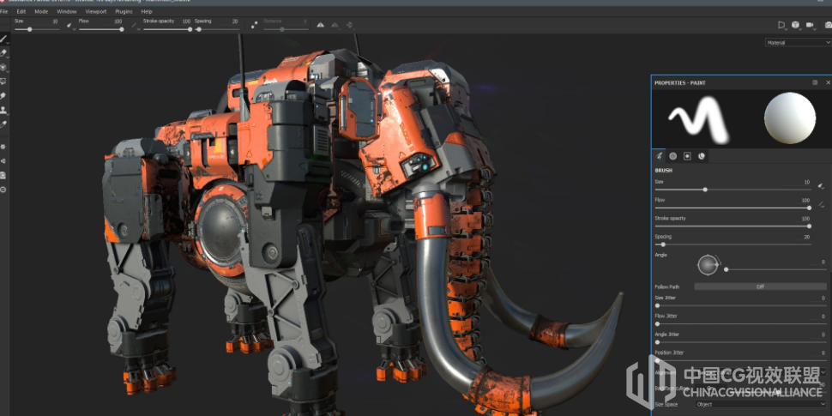Viewport: 832px width, 416px height.
Task: Open symmetry settings icon in top toolbar
Action: pos(335,25)
